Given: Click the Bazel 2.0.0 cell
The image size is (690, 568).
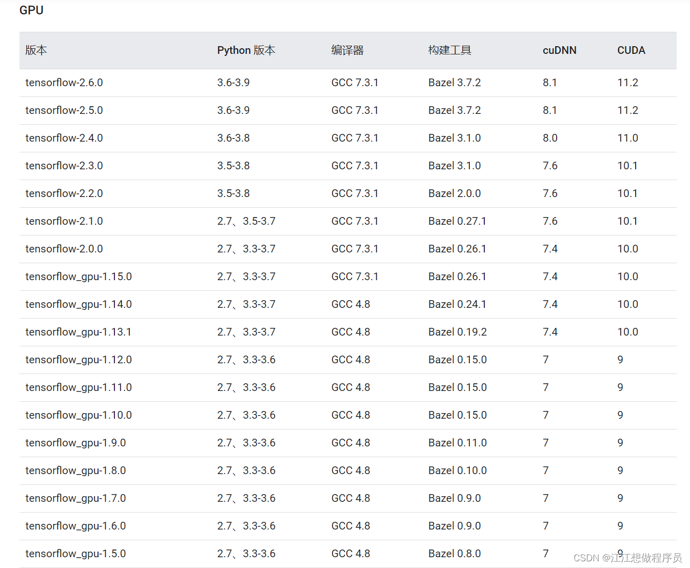Looking at the screenshot, I should (x=455, y=193).
